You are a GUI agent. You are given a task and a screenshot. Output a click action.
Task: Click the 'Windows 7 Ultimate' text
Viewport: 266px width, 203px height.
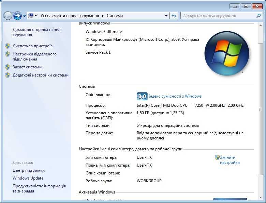point(104,32)
